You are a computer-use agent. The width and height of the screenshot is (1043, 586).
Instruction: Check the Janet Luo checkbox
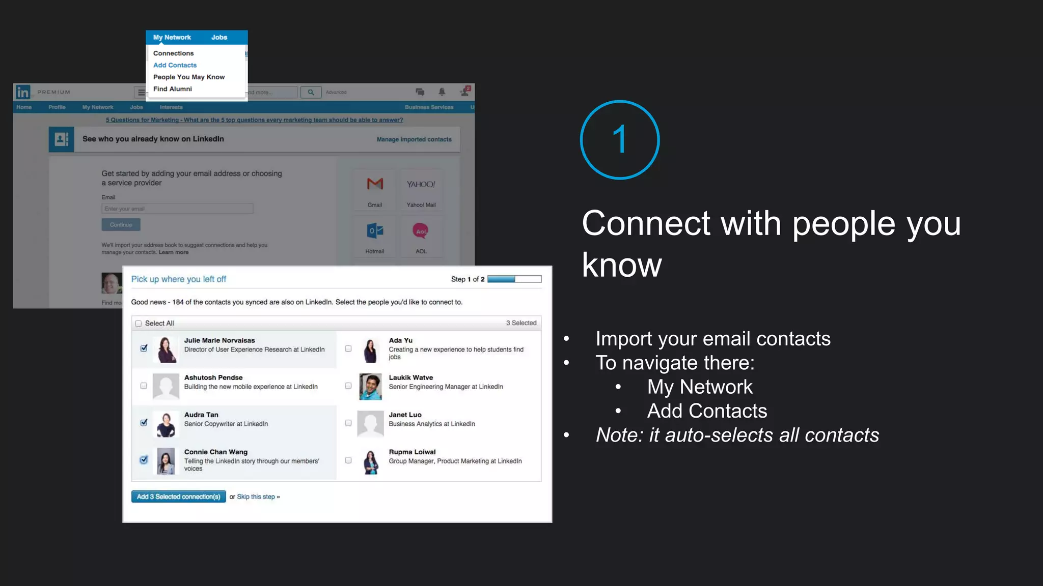click(x=348, y=423)
